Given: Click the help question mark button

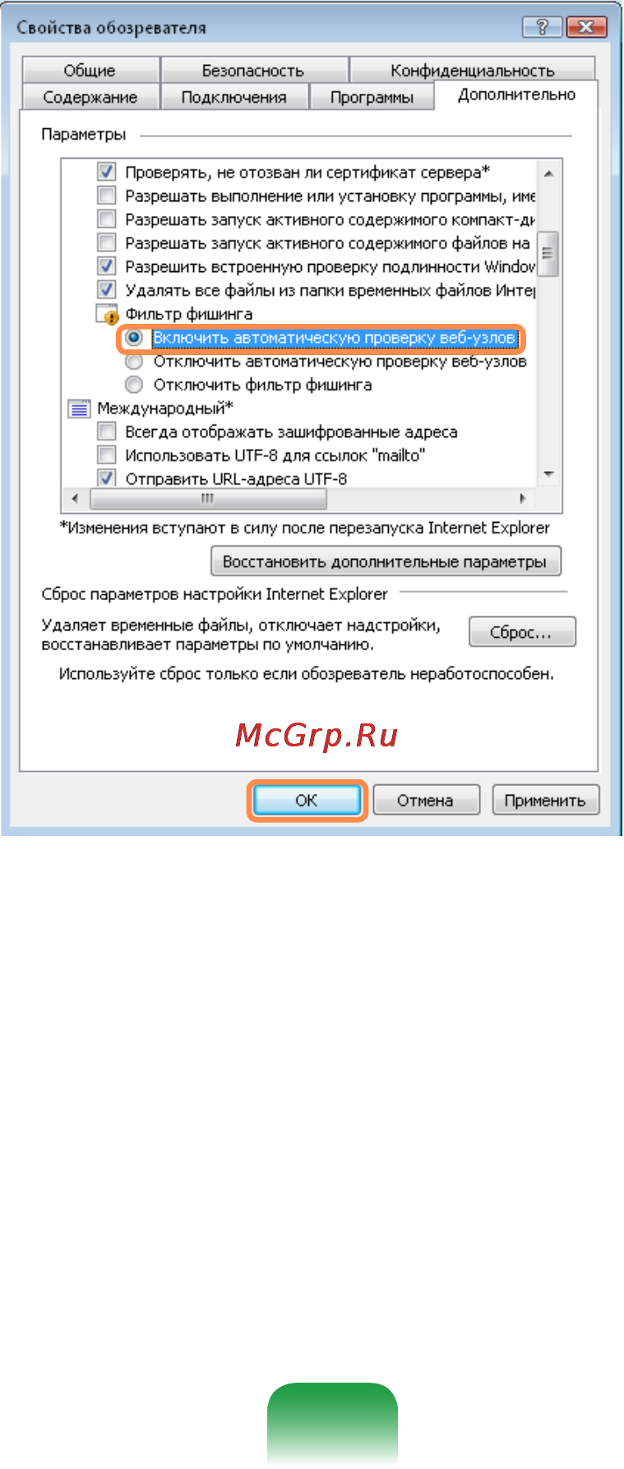Looking at the screenshot, I should click(x=542, y=27).
